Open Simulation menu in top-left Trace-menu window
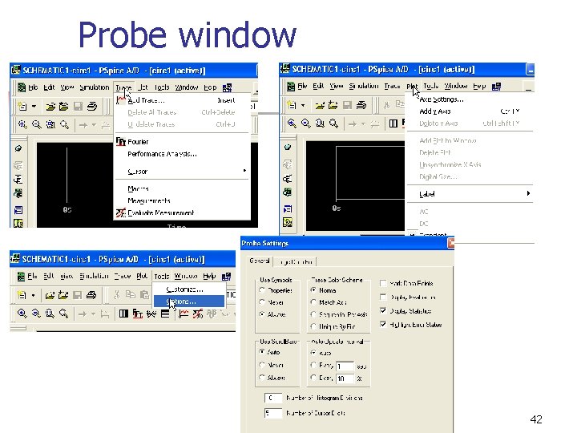The height and width of the screenshot is (433, 577). point(95,87)
